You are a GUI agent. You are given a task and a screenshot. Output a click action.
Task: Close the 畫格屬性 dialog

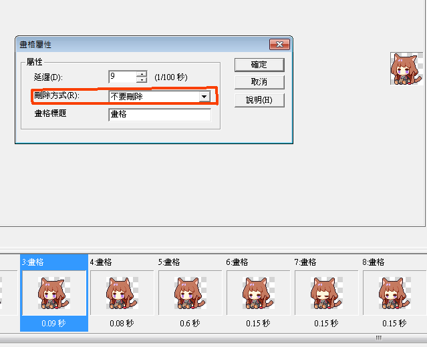(x=279, y=44)
